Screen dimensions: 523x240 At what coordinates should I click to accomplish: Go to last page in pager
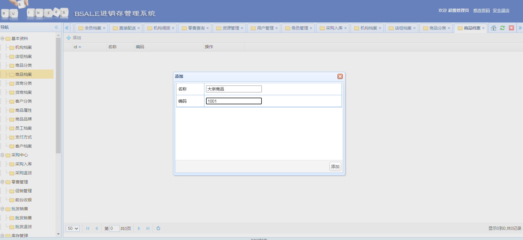coord(148,228)
